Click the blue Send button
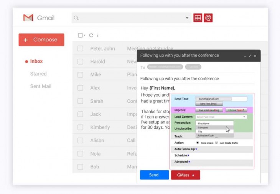The height and width of the screenshot is (194, 280). tap(154, 175)
